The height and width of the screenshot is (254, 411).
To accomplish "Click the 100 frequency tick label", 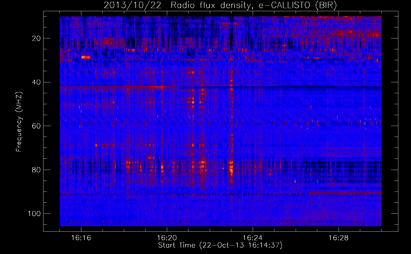I will click(34, 214).
